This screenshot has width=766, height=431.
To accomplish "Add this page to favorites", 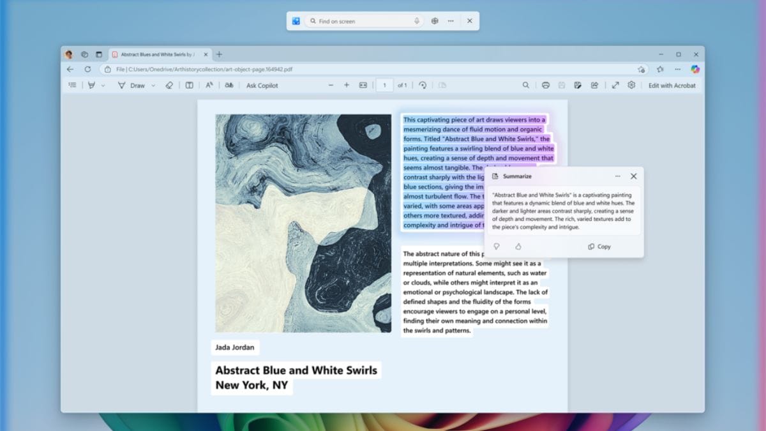I will point(641,69).
